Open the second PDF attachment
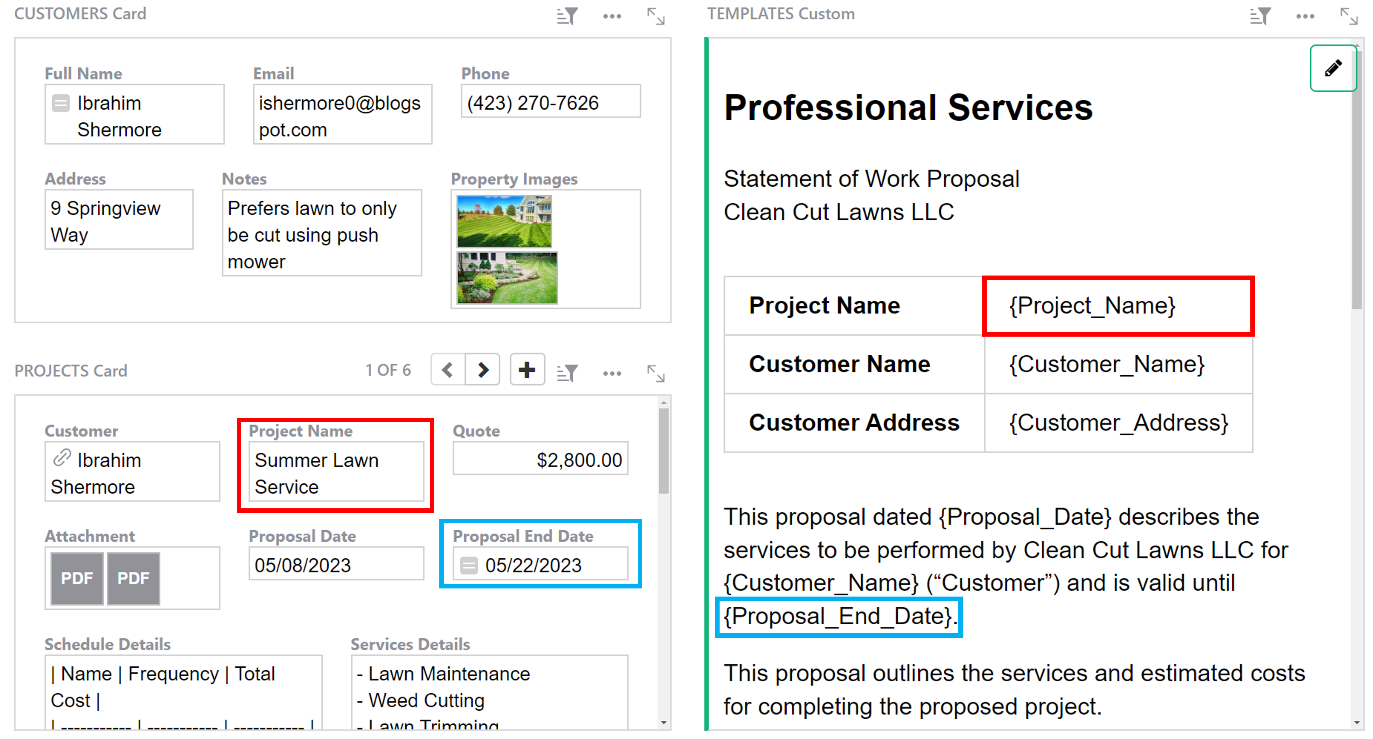1373x739 pixels. coord(133,578)
